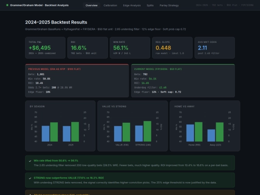The width and height of the screenshot is (260, 195).
Task: Click the 2.65 underdog filter description text
Action: pyautogui.click(x=131, y=165)
